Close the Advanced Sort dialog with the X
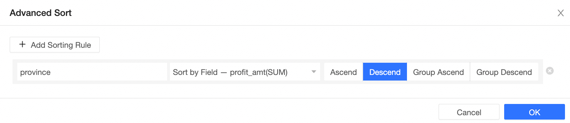This screenshot has height=123, width=570. (561, 13)
